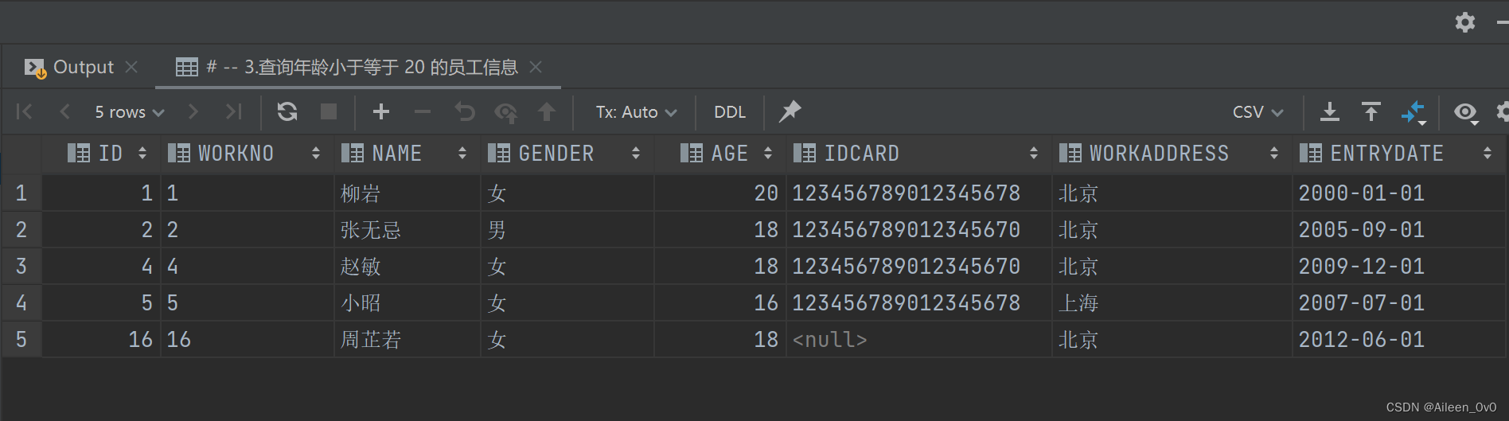Add a new row with plus icon
This screenshot has width=1509, height=421.
[x=381, y=111]
